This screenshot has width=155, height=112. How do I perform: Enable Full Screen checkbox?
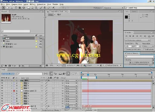click(x=144, y=49)
